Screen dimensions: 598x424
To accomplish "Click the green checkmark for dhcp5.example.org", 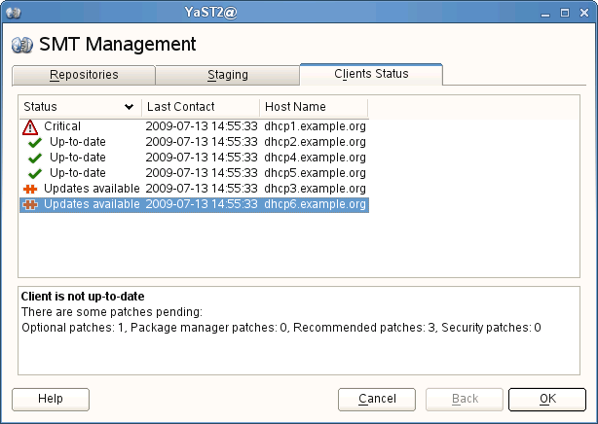I will coord(36,173).
